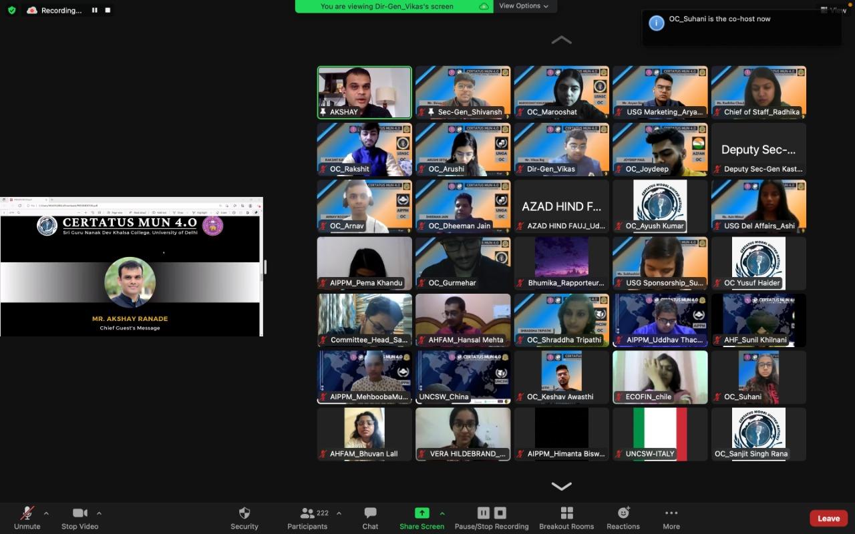Expand video options arrow beside Stop Video
The image size is (855, 534).
(99, 513)
